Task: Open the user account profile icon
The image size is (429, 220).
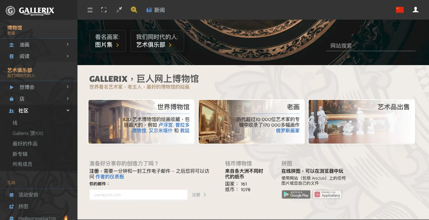Action: [416, 10]
